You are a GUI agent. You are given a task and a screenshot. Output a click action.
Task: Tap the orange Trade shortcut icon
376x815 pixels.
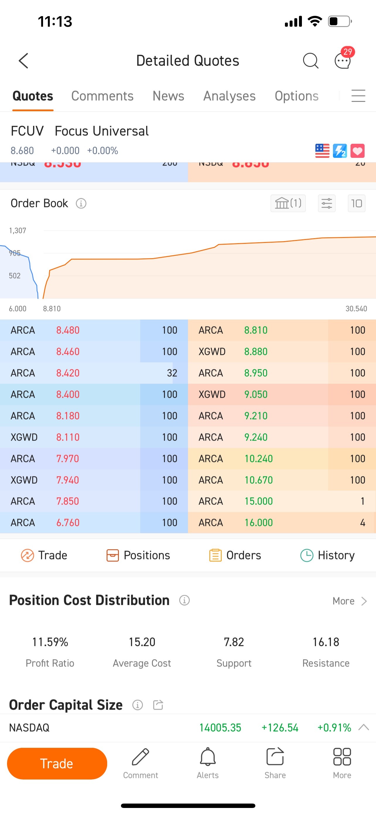click(x=28, y=556)
